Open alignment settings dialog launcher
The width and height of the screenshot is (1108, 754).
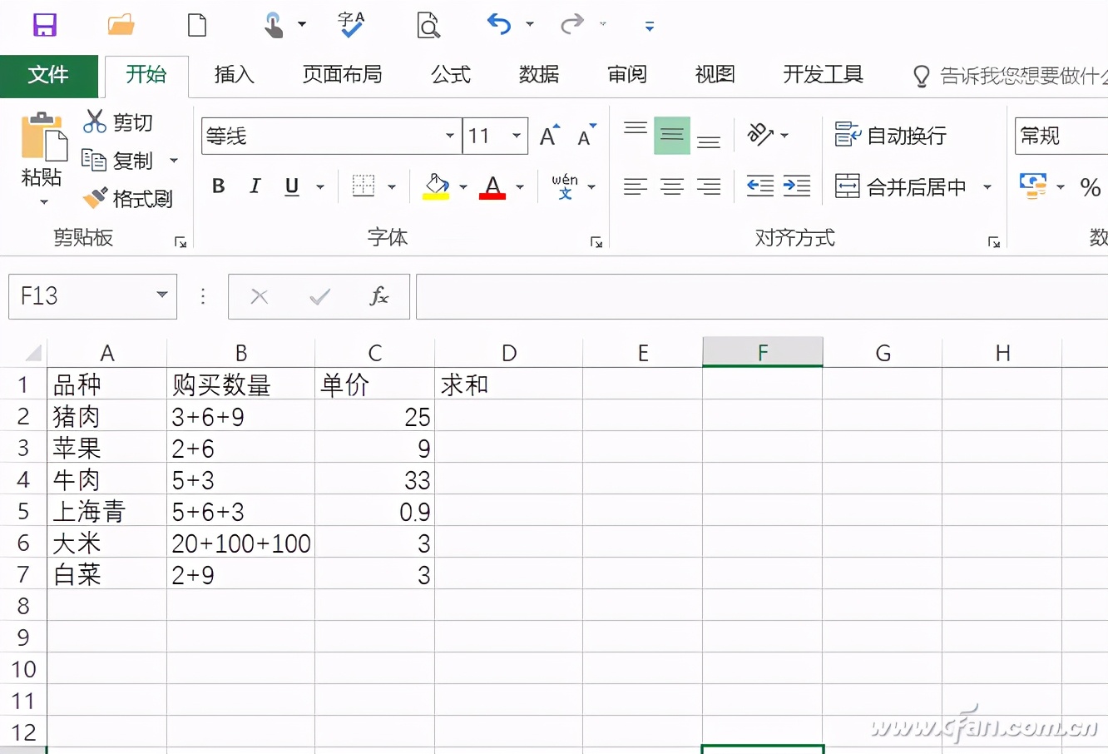993,242
